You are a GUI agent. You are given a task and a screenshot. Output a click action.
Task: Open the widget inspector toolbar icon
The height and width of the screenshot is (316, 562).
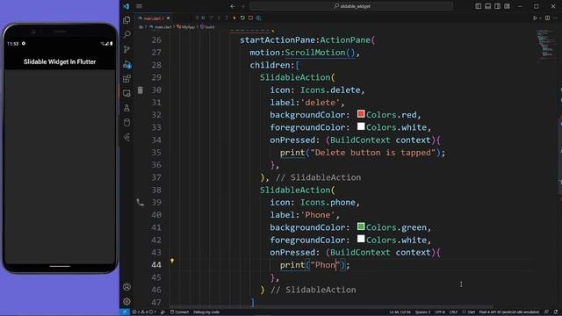258,18
